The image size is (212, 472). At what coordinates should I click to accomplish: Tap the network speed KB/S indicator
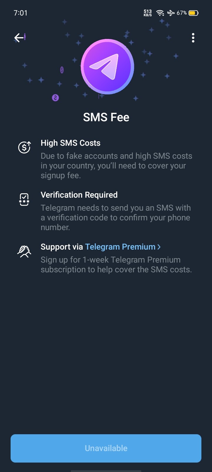148,13
